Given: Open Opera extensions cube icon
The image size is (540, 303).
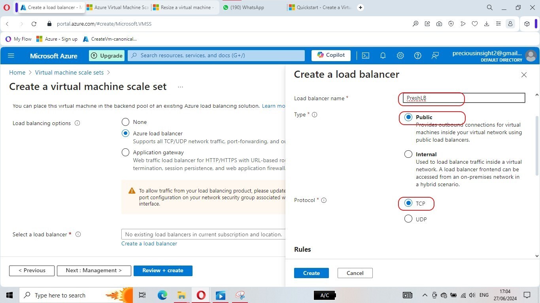Looking at the screenshot, I should (x=527, y=24).
